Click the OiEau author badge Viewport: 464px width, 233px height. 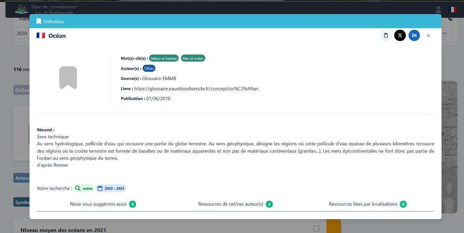tap(149, 68)
